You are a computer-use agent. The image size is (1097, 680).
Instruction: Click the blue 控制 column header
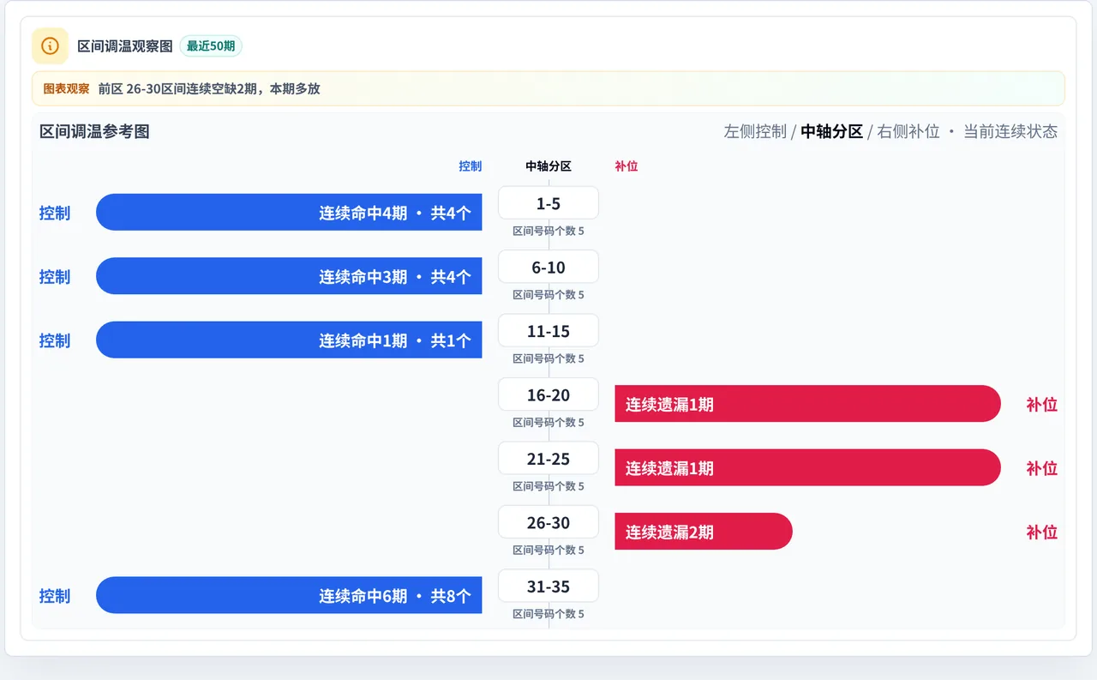click(x=471, y=166)
